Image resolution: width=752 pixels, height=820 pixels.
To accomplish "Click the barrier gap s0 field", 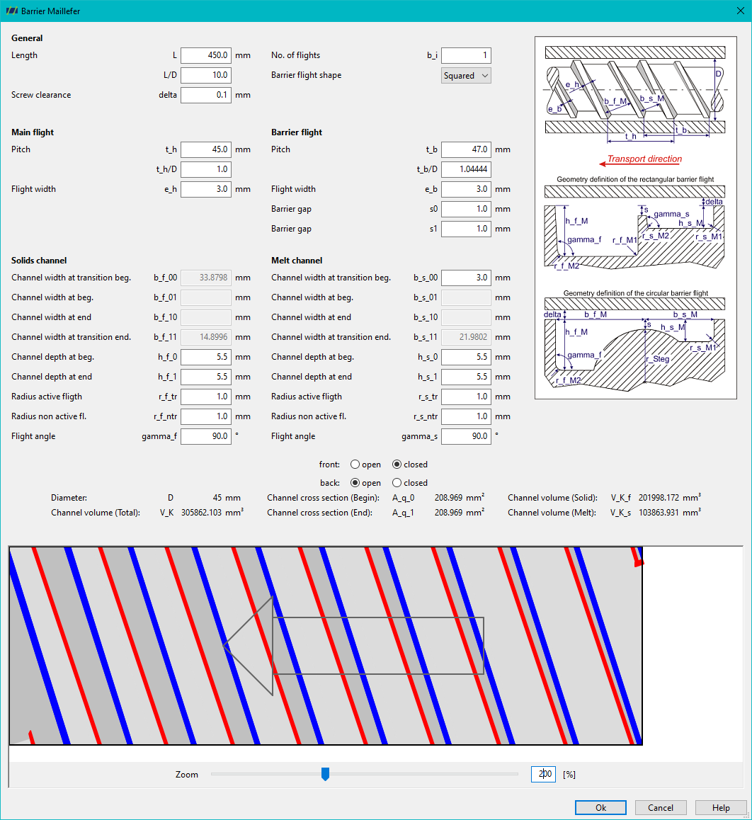I will point(466,209).
